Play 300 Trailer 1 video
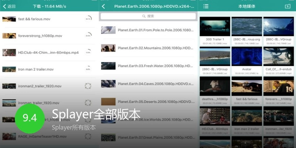Viewport: 296px width, 148px height. click(x=215, y=31)
